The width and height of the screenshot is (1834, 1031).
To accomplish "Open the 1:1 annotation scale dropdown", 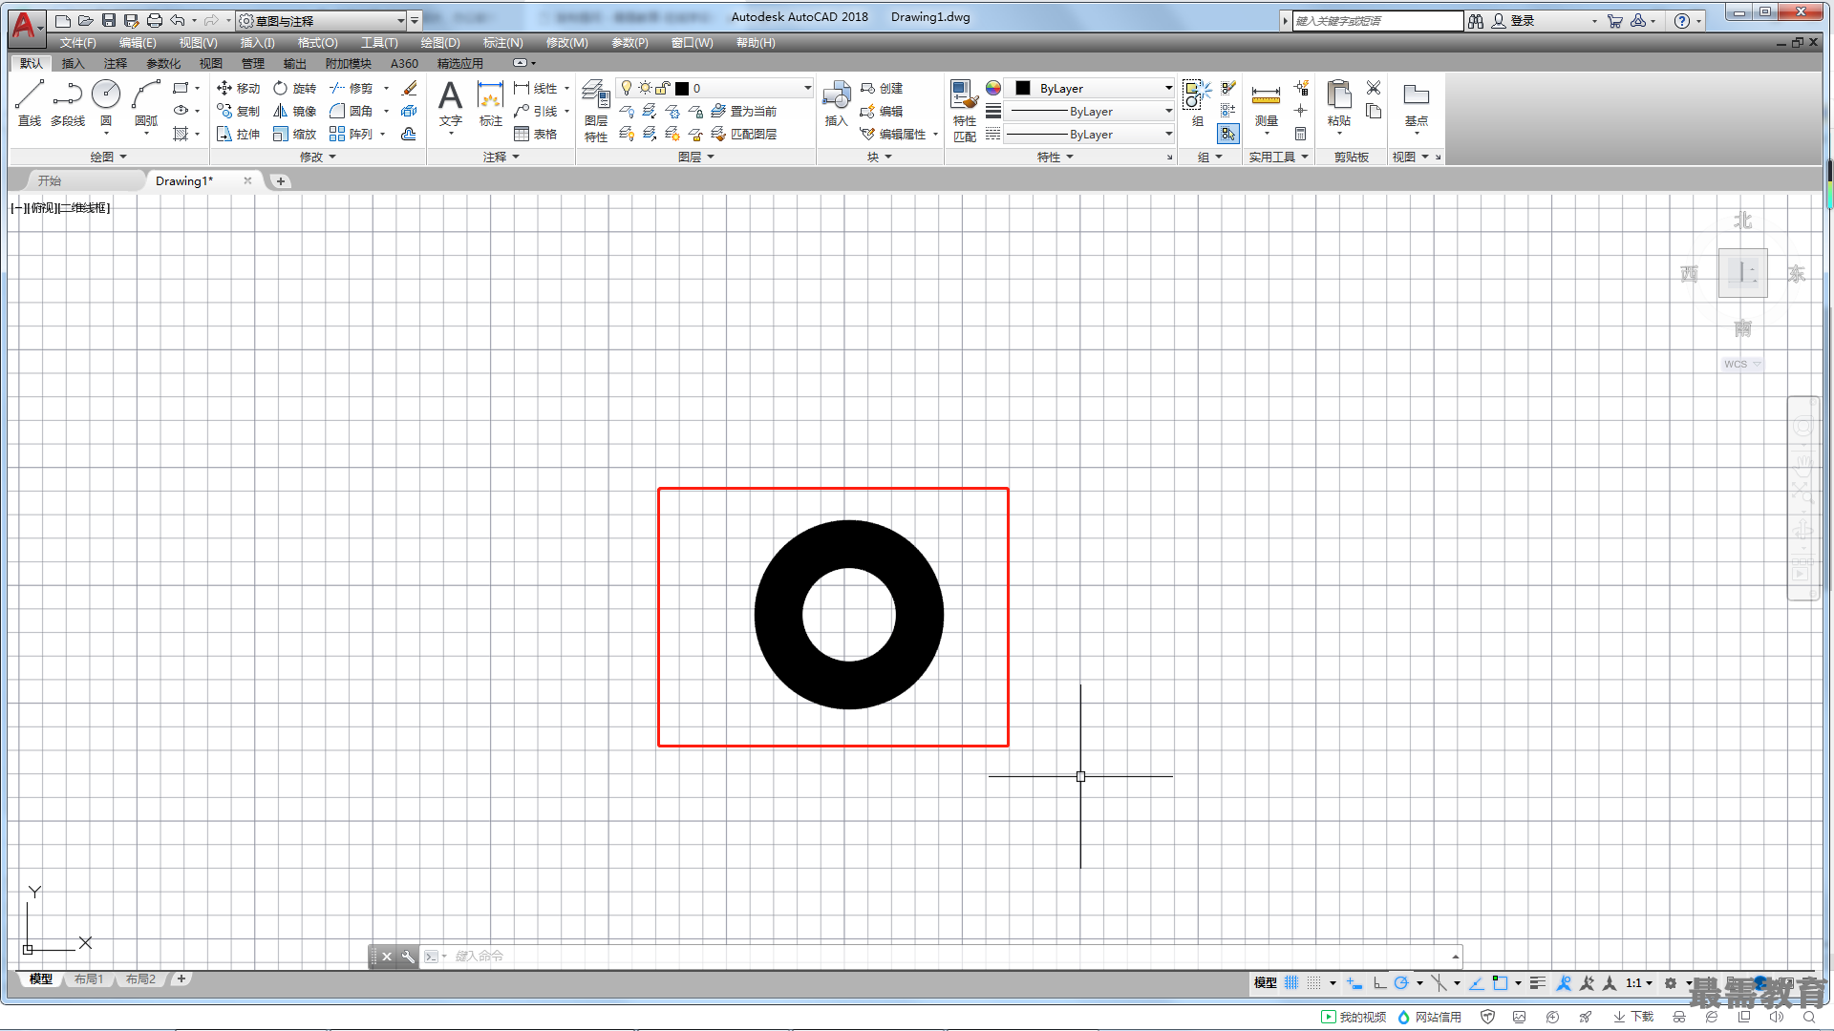I will coord(1639,982).
